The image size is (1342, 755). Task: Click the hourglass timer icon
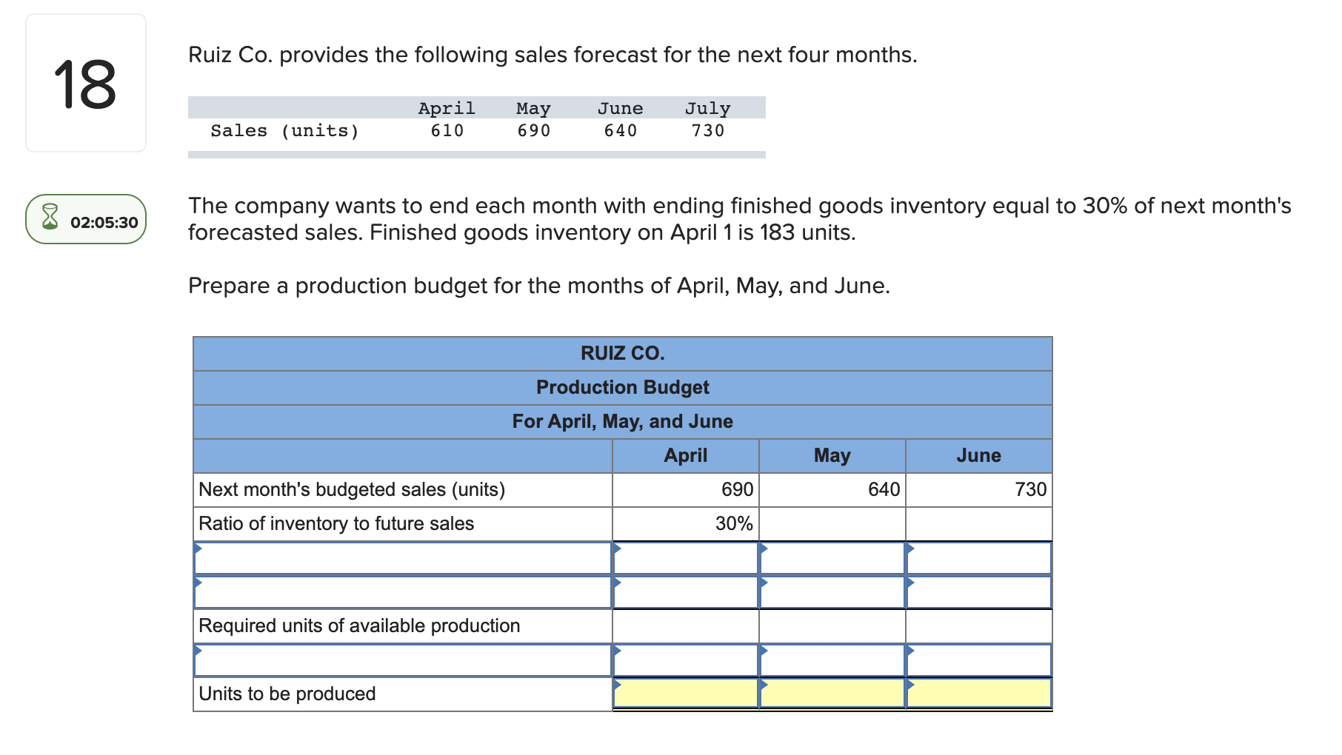[50, 217]
